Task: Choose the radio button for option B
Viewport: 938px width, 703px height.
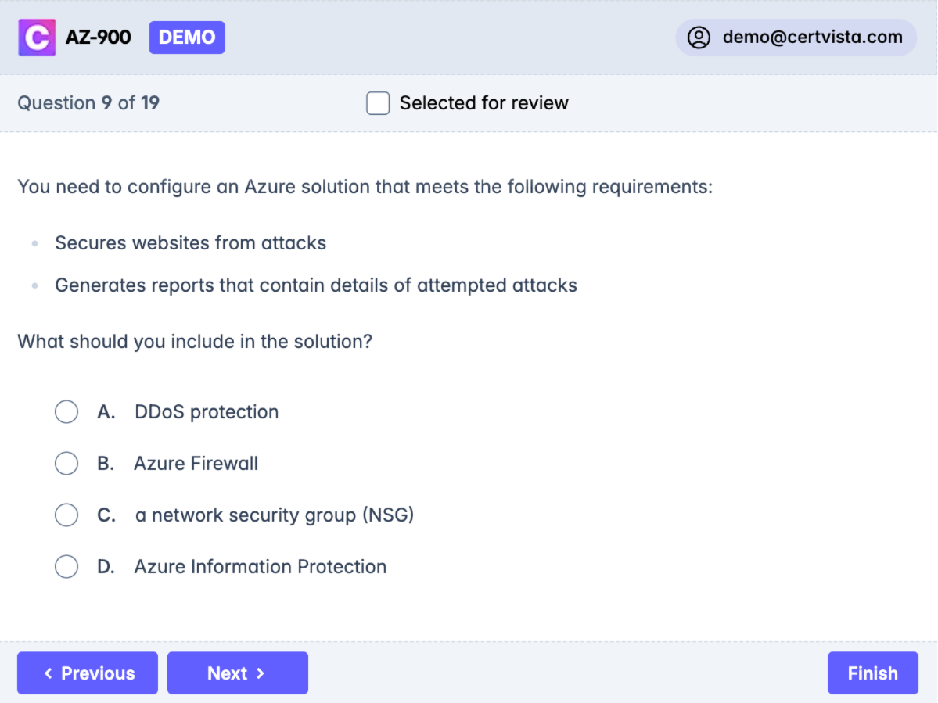Action: click(x=66, y=464)
